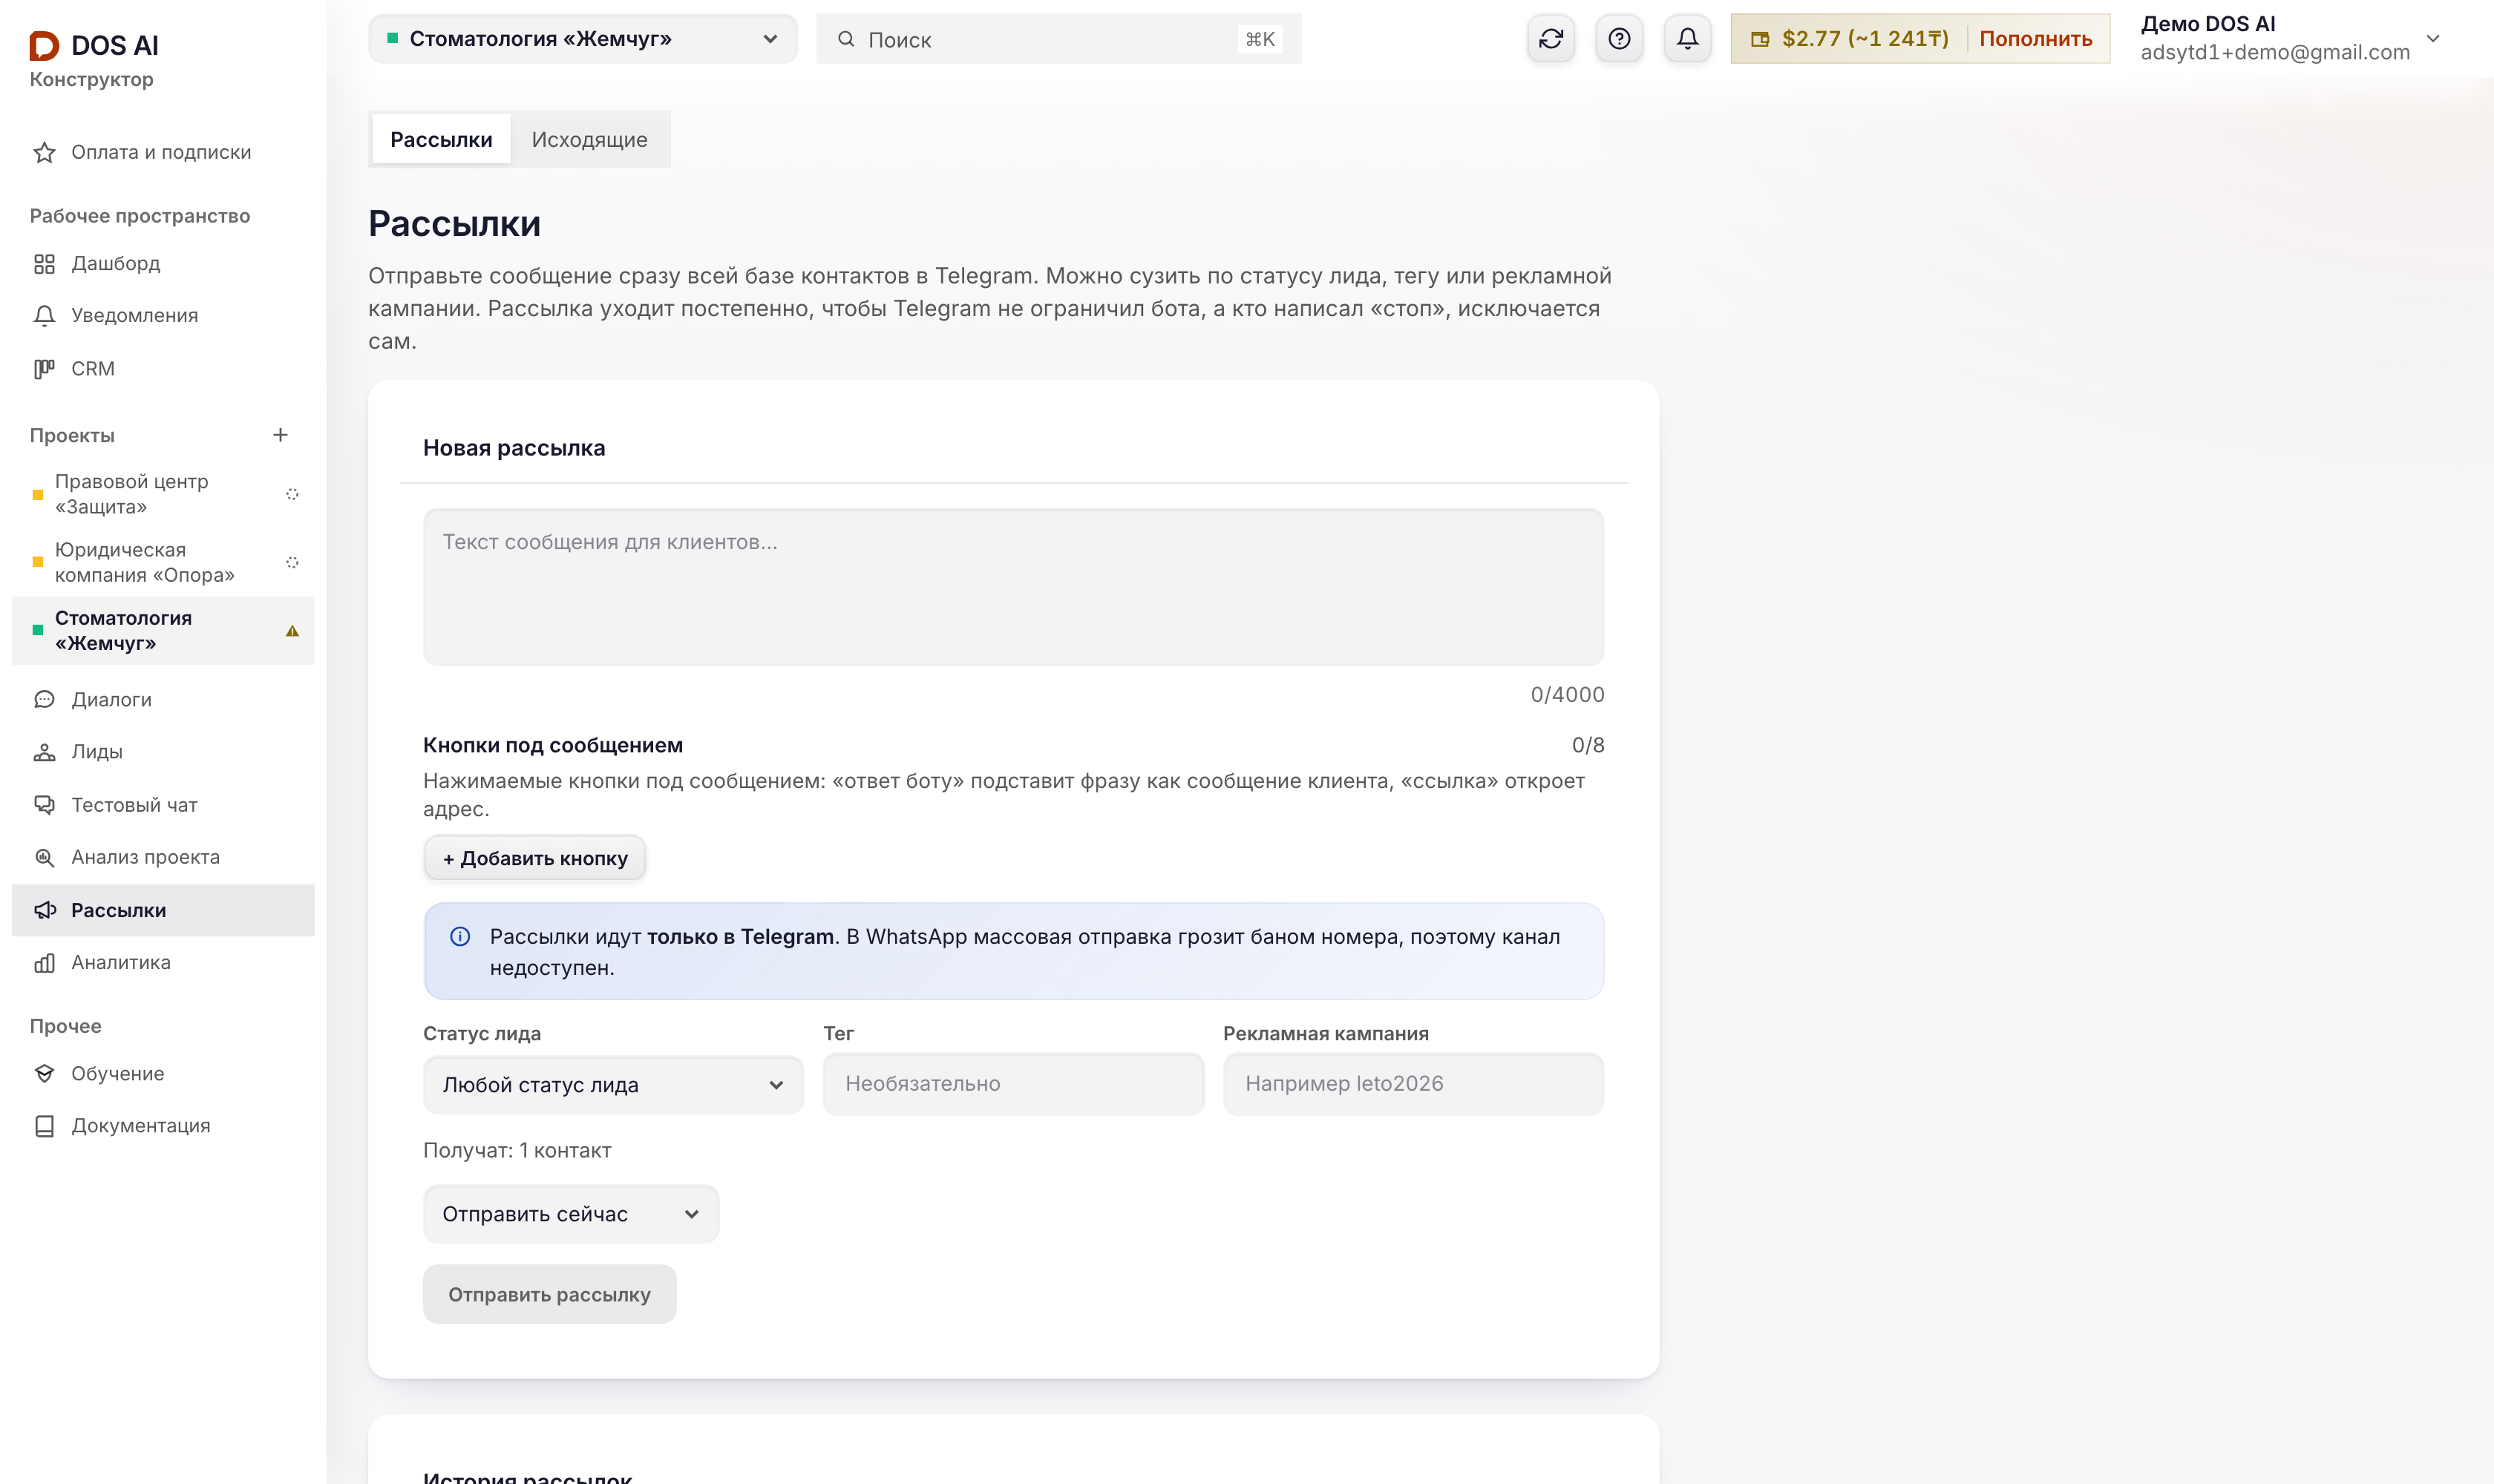2494x1484 pixels.
Task: Select project Правовой центр «Защита»
Action: click(163, 494)
